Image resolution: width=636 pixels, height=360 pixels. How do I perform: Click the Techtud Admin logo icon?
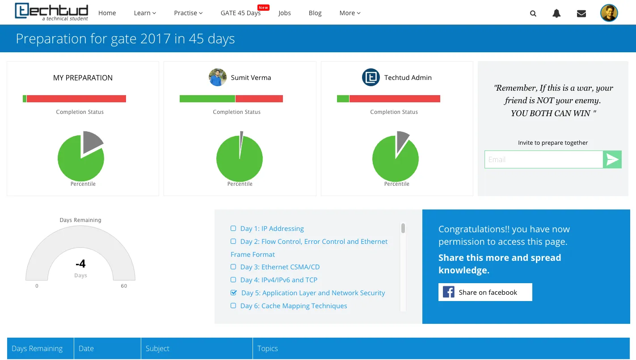[x=371, y=77]
